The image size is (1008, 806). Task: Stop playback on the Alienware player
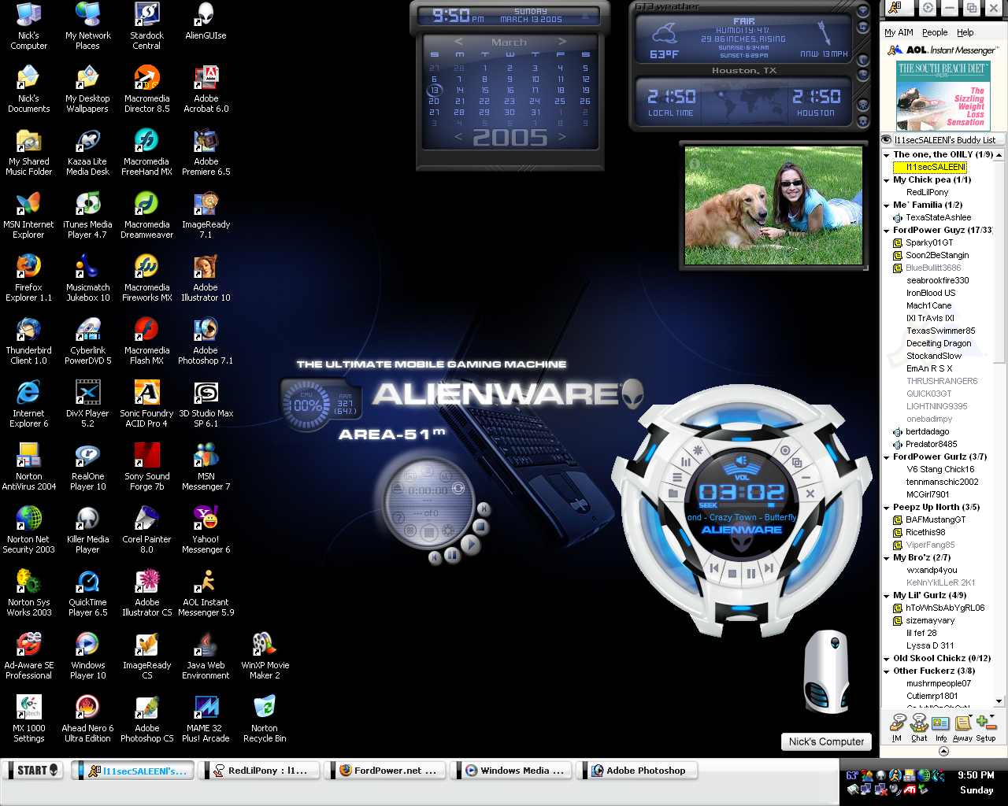point(732,574)
